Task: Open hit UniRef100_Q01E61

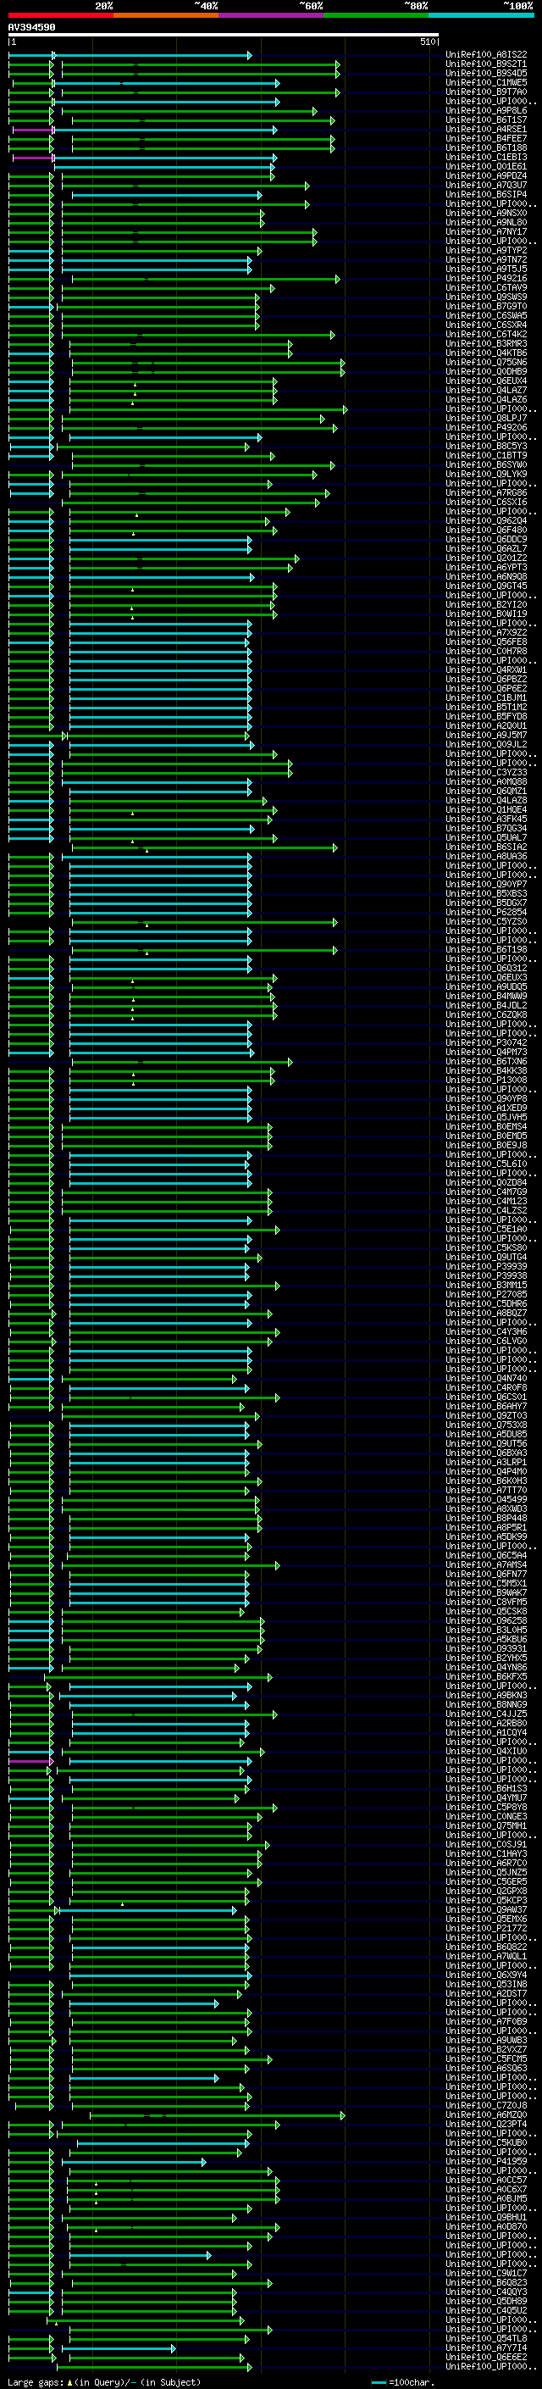Action: click(486, 166)
